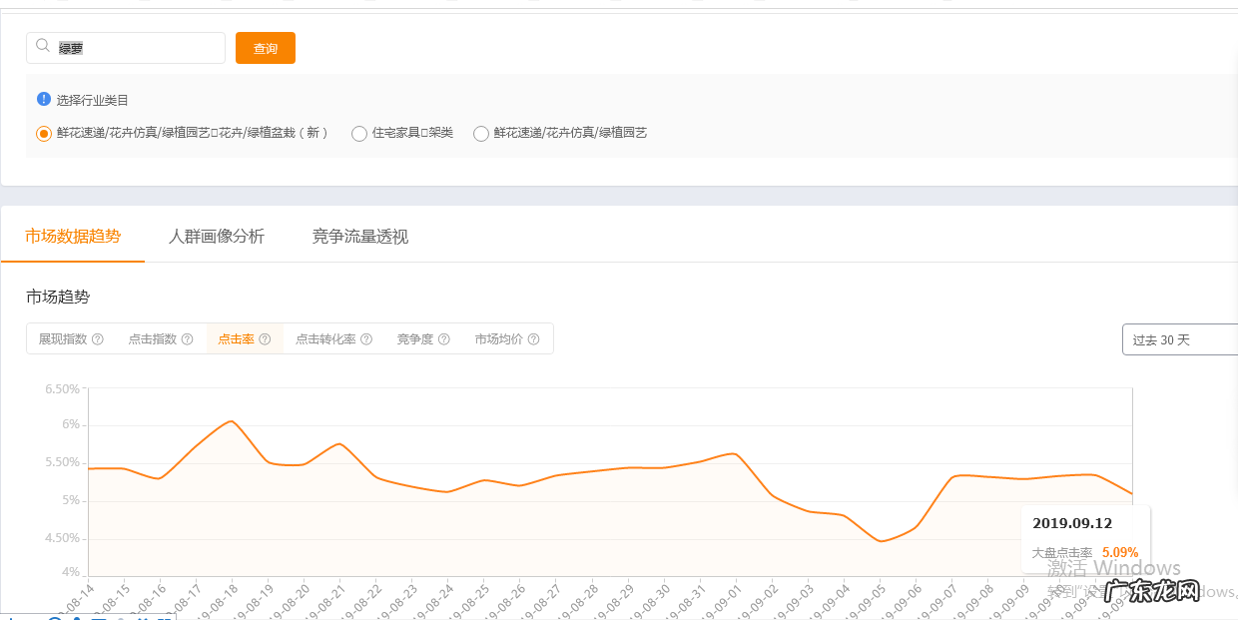
Task: Select the 住宅家具>架类 radio button
Action: [358, 133]
